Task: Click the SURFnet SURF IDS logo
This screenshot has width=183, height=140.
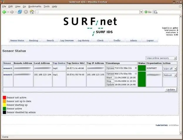Action: 90,27
